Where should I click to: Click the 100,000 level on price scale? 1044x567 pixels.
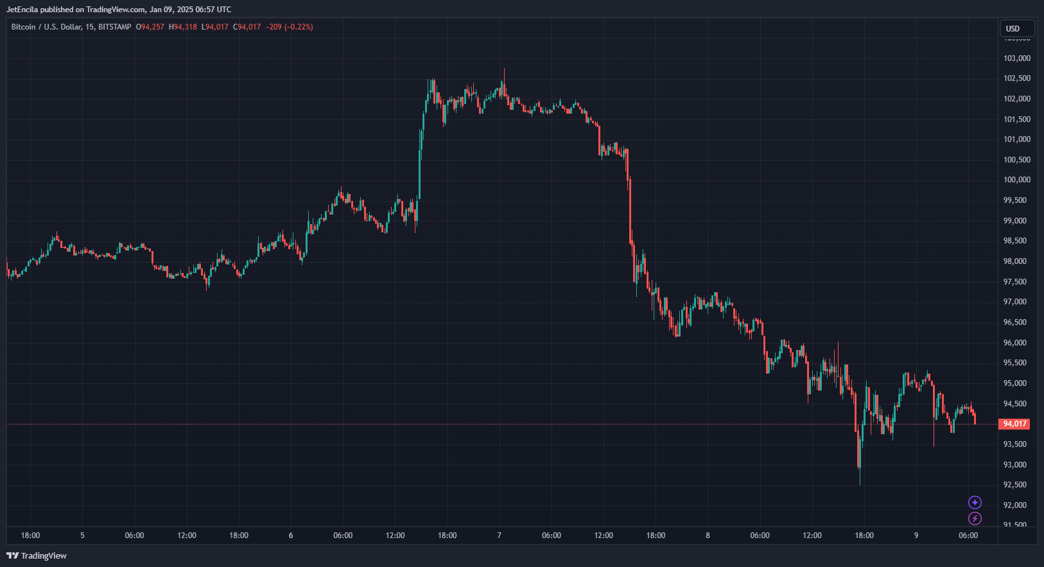1017,180
